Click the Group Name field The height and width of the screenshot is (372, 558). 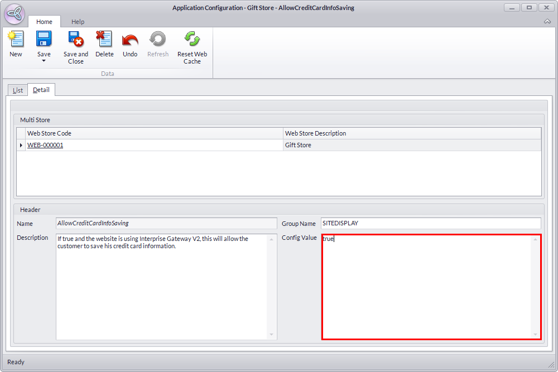tap(431, 223)
